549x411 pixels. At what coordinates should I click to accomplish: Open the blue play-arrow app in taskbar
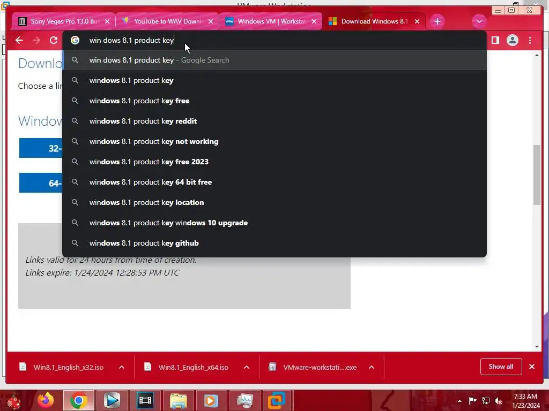coord(112,400)
